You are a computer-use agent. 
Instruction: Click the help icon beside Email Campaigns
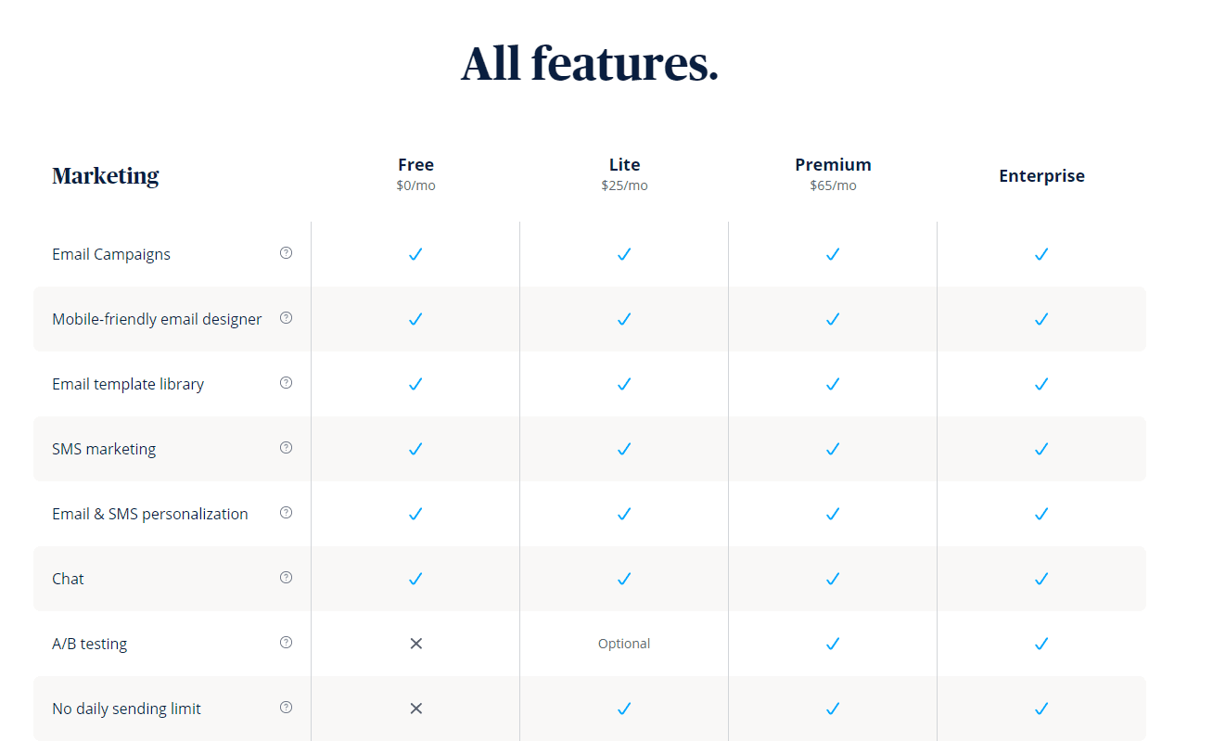pyautogui.click(x=286, y=253)
